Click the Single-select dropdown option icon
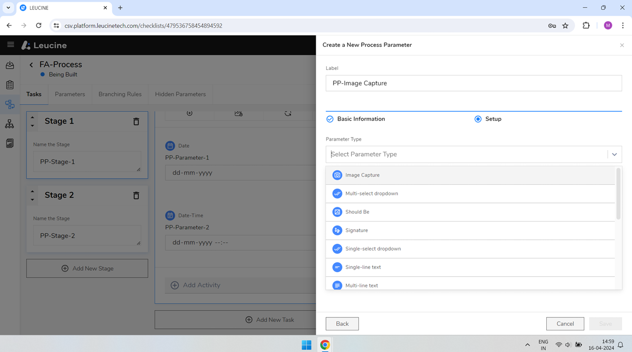The width and height of the screenshot is (632, 352). click(337, 249)
